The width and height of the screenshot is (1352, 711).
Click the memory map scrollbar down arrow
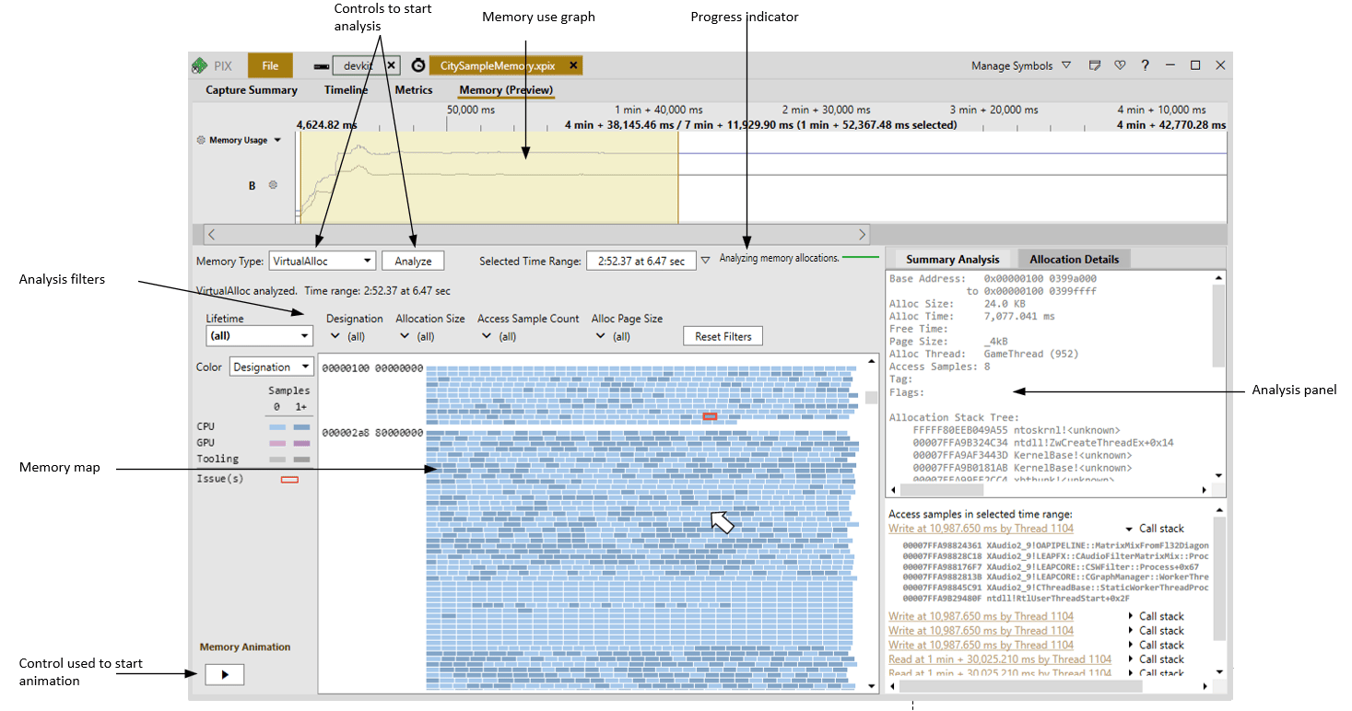point(871,685)
